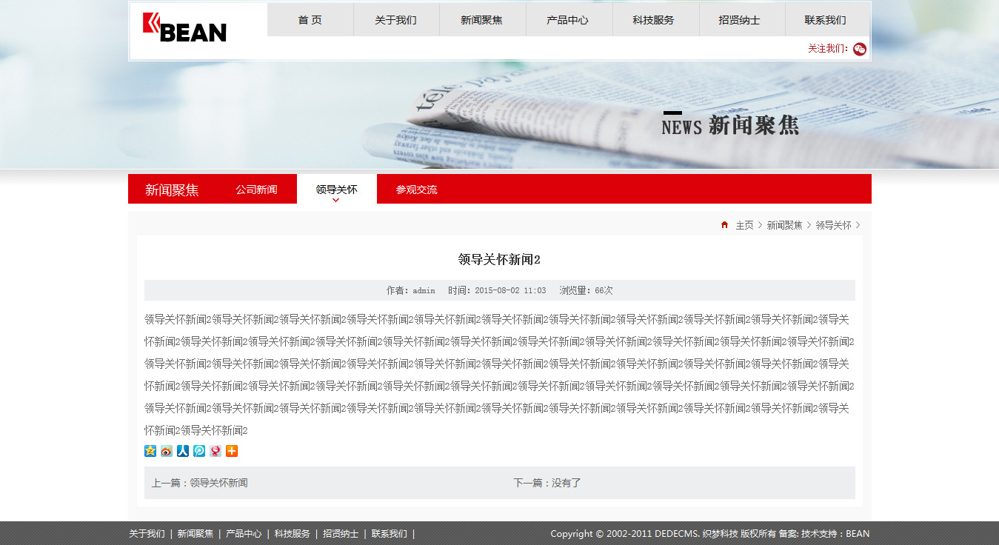Share article via Sina Weibo icon
This screenshot has height=545, width=999.
(x=167, y=451)
